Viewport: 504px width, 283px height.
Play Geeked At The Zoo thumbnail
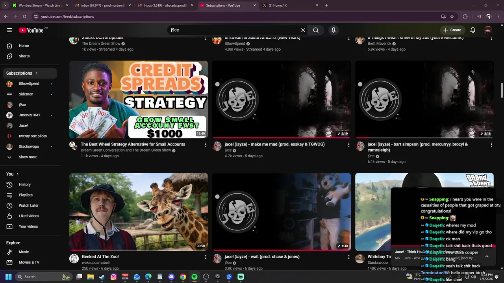(x=139, y=211)
